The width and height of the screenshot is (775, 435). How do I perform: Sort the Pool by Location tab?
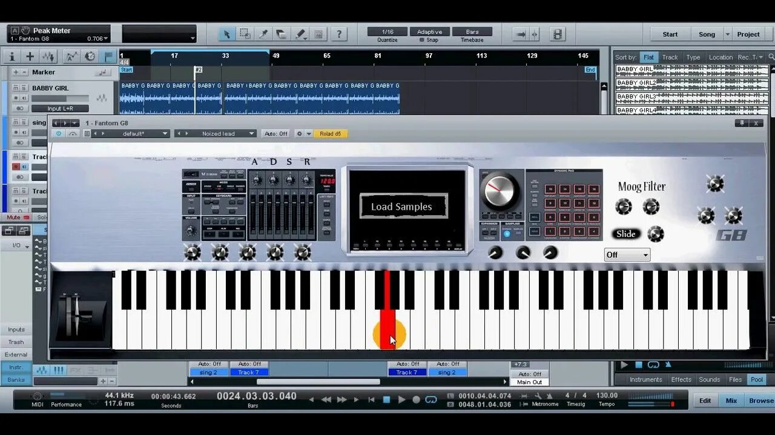721,57
